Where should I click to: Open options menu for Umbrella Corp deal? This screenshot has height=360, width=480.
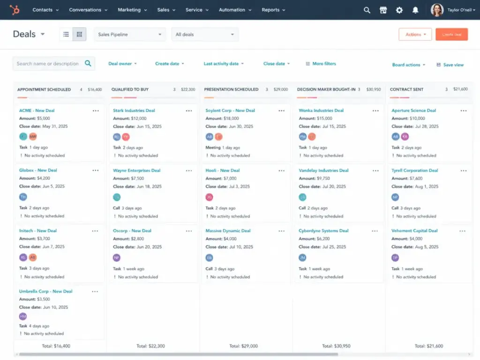click(95, 292)
